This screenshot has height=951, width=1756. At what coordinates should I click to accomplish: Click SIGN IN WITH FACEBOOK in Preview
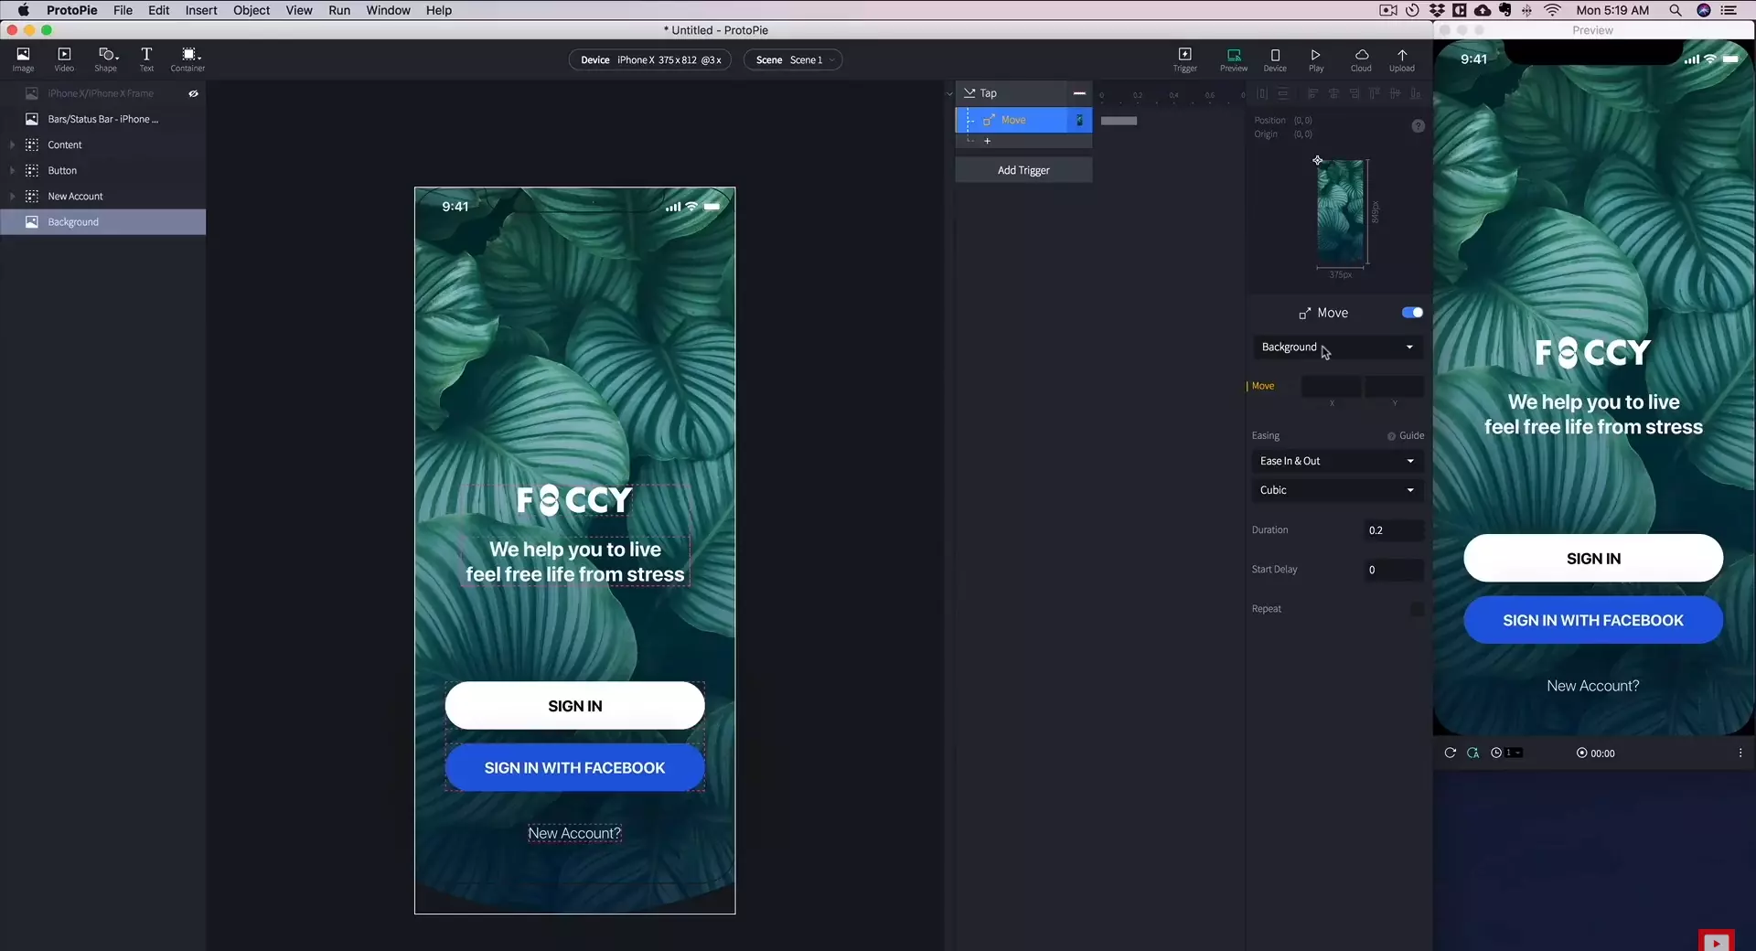pos(1593,620)
